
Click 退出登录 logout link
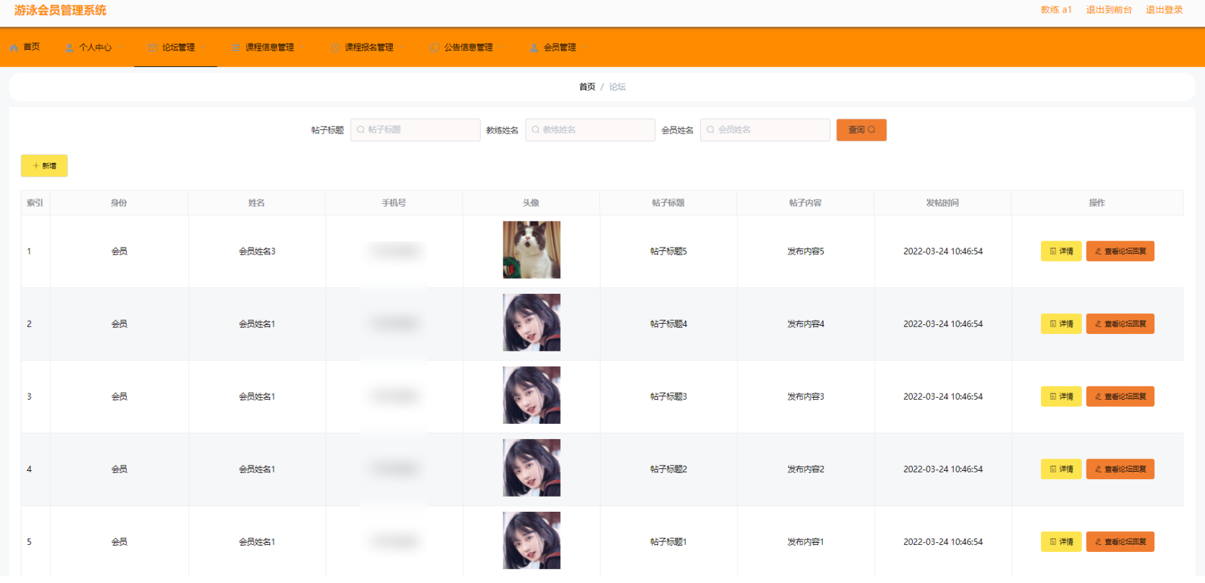[1164, 10]
